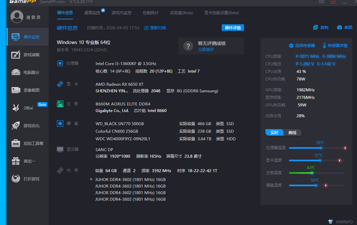The image size is (357, 225).
Task: Click the user avatar to log in
Action: coord(17,17)
